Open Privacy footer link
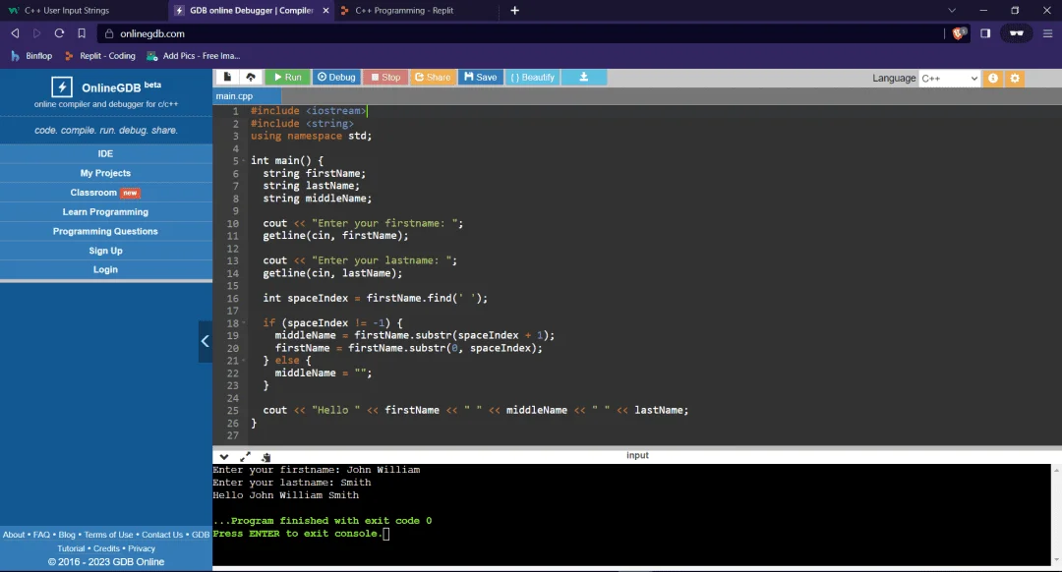 tap(142, 549)
